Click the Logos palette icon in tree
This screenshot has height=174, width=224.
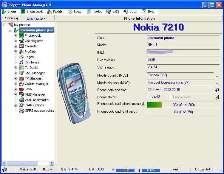(x=21, y=57)
